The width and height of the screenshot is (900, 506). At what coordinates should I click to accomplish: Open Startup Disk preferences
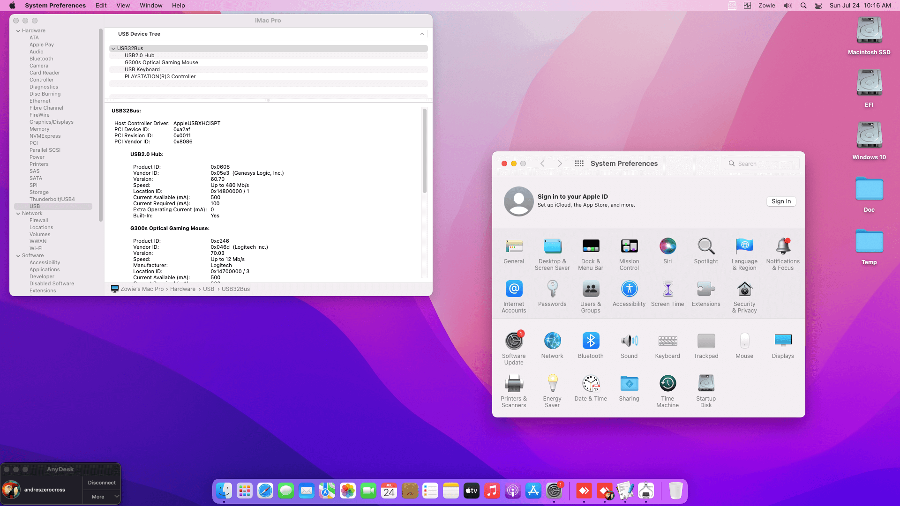tap(706, 392)
